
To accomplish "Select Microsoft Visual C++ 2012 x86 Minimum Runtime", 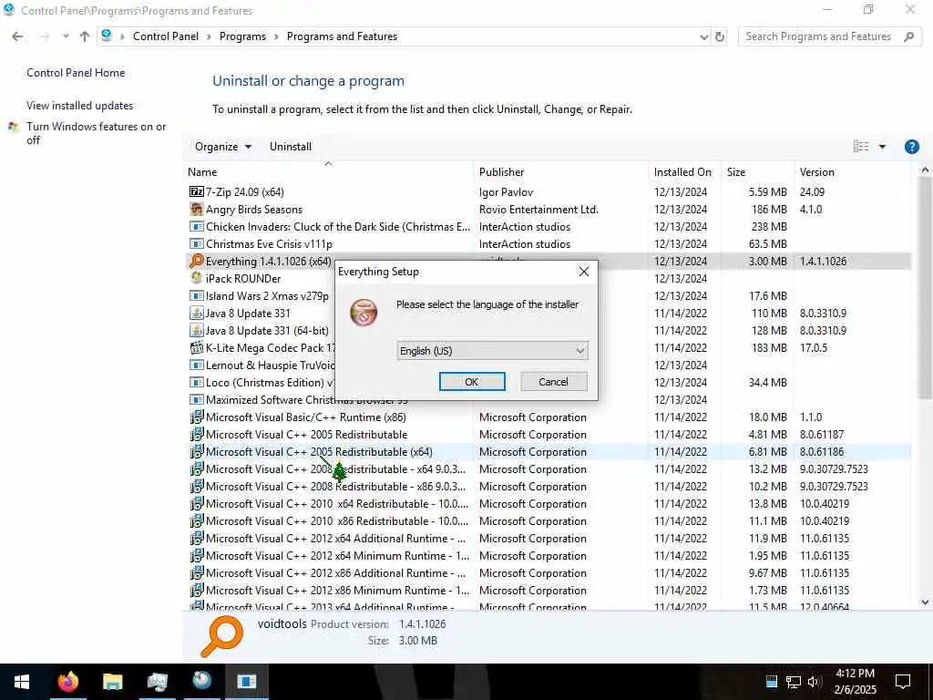I will coord(549,590).
